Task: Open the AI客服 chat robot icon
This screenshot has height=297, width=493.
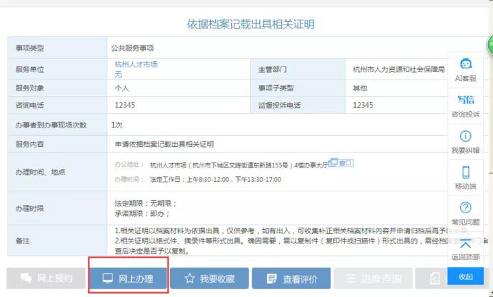Action: [466, 64]
